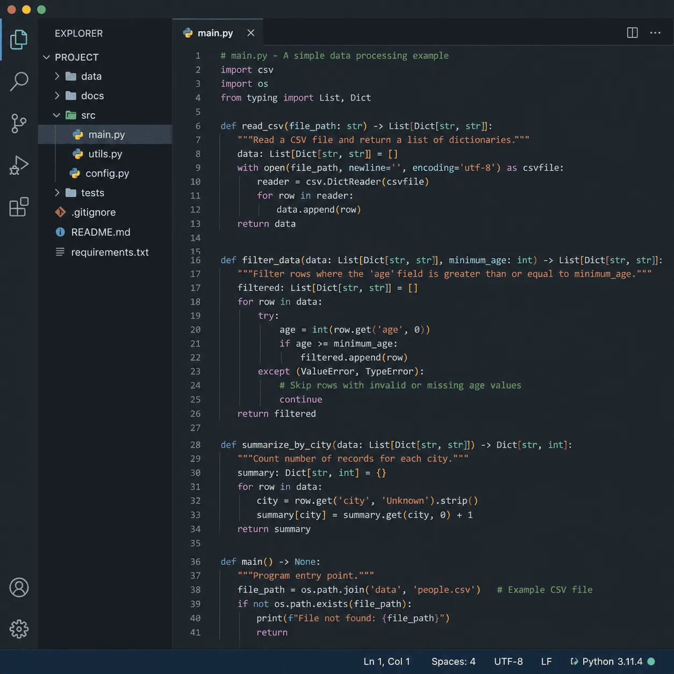Click Python icon next to config.py
Viewport: 674px width, 674px height.
tap(75, 173)
